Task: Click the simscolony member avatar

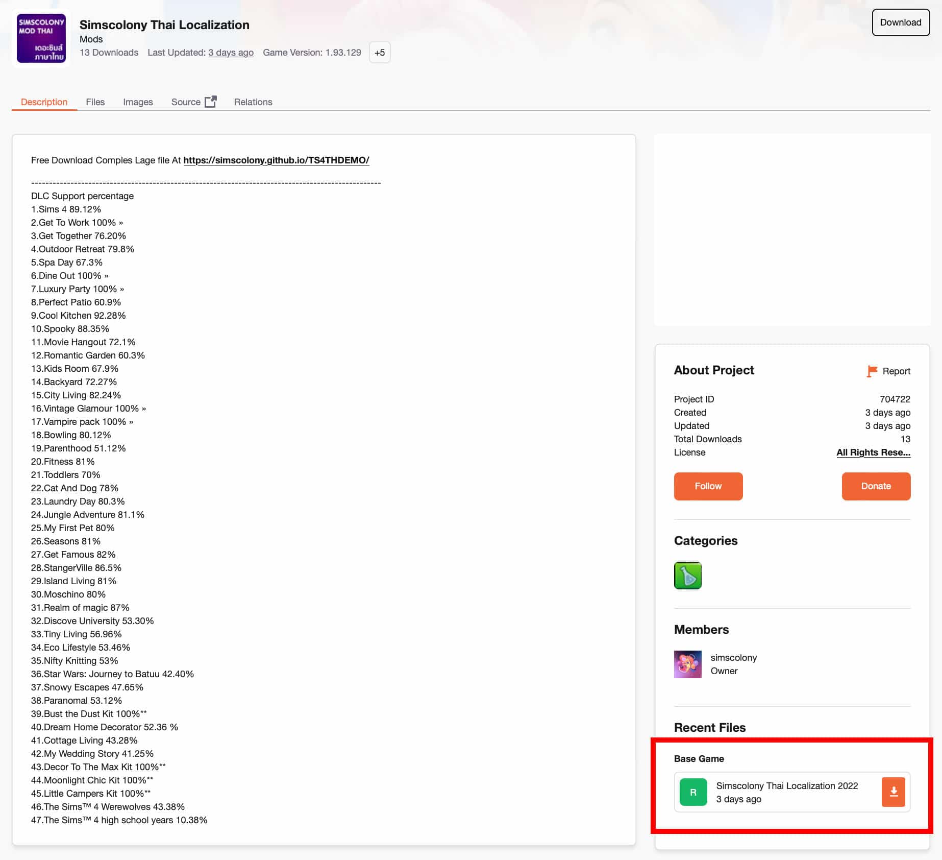Action: coord(688,664)
